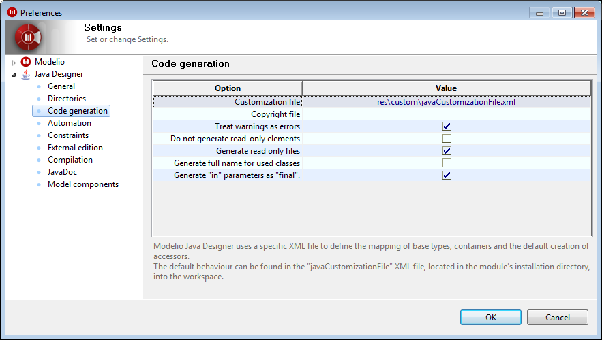Click the large Settings header logo
The height and width of the screenshot is (340, 602).
(x=28, y=37)
